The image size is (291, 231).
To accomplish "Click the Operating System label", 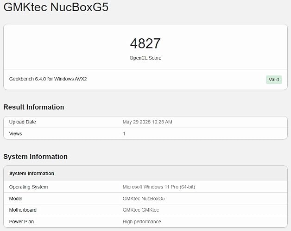I will pos(28,187).
